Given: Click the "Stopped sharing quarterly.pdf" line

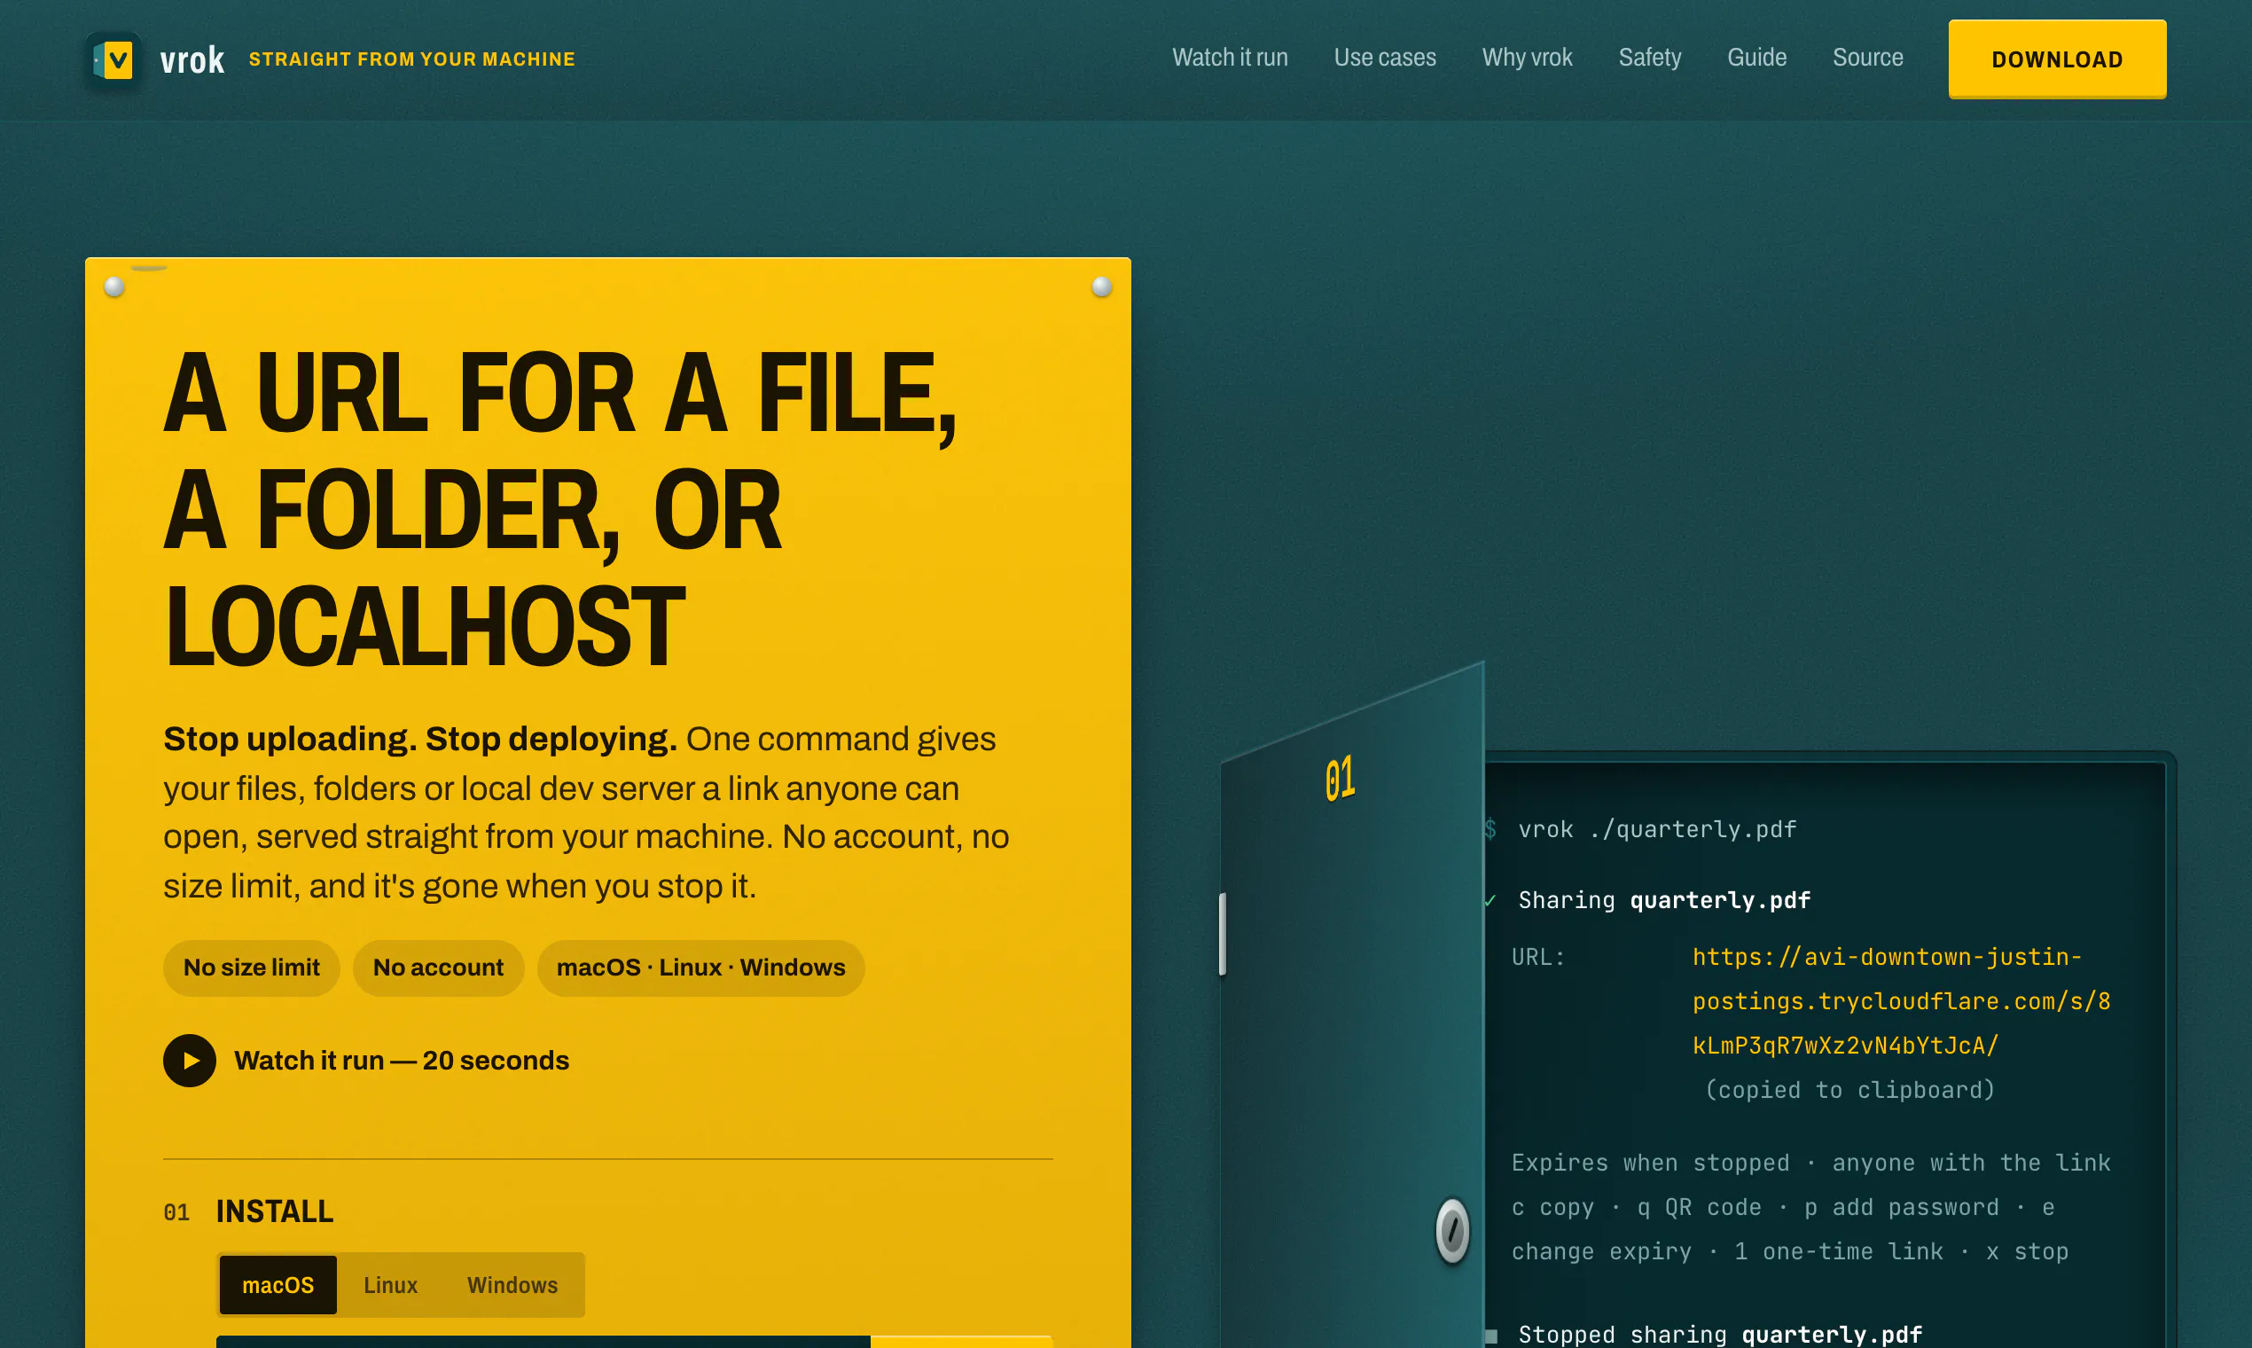Looking at the screenshot, I should [x=1719, y=1334].
